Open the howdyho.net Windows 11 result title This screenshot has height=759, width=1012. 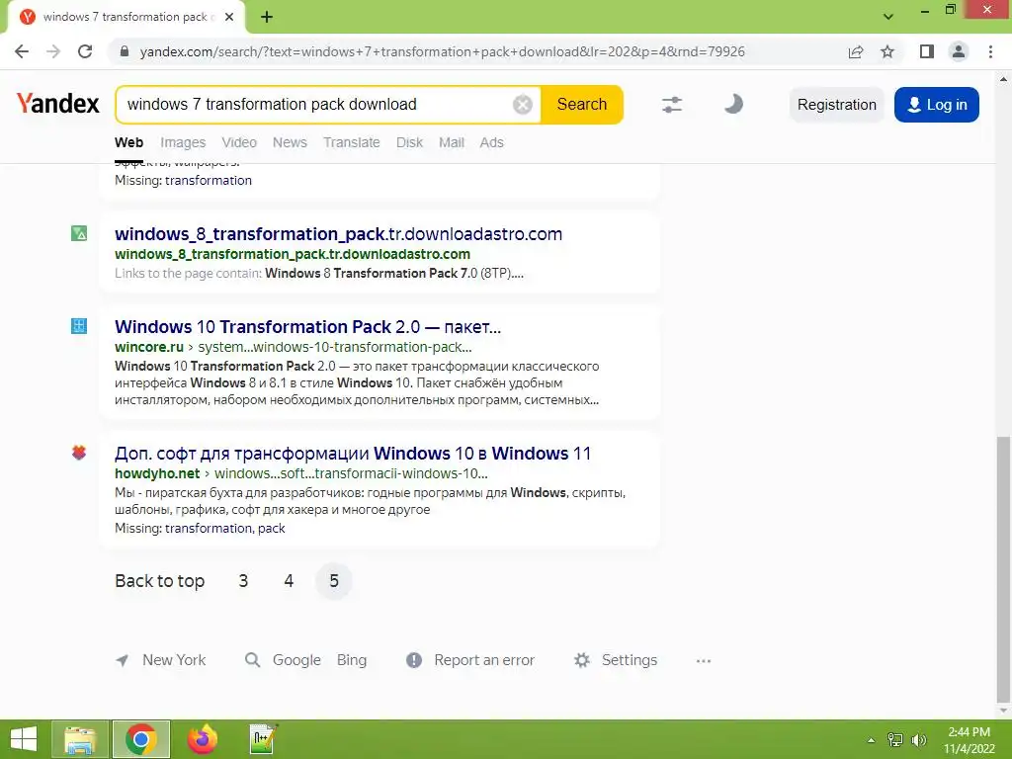[x=353, y=453]
